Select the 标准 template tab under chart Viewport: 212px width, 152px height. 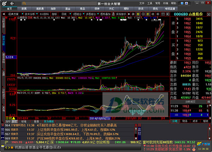[24, 122]
